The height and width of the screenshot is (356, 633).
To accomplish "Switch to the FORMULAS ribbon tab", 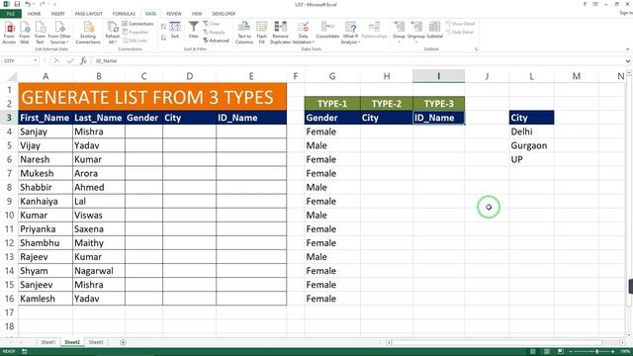I will (124, 14).
